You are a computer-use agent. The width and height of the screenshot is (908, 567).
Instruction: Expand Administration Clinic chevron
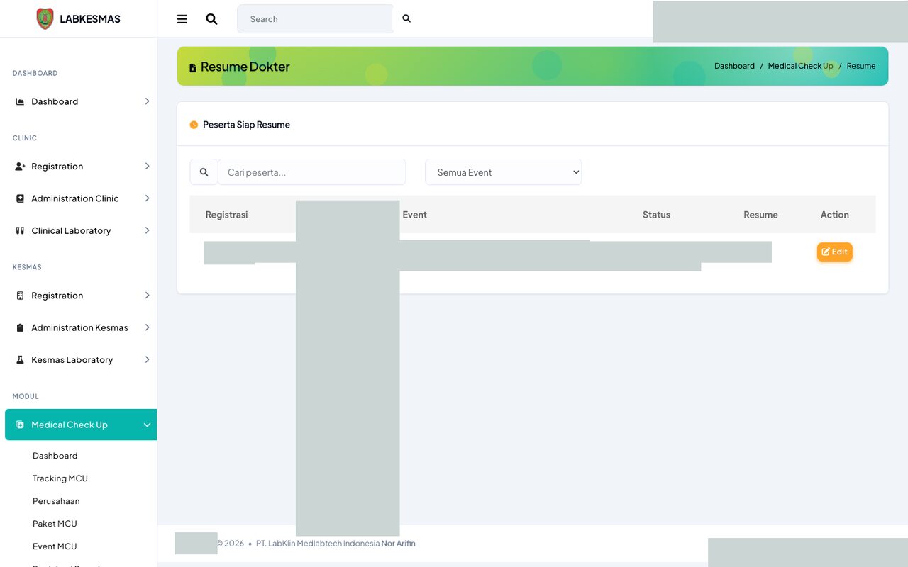[147, 198]
